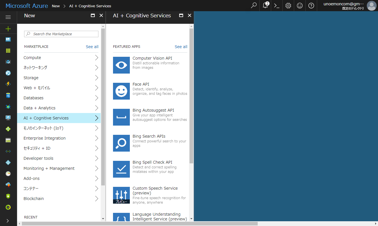Open App Services globe icon

[x=8, y=73]
